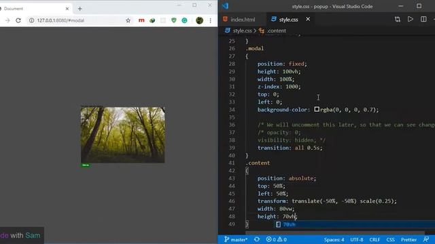The image size is (435, 244).
Task: Open a new Chrome tab
Action: pyautogui.click(x=80, y=9)
